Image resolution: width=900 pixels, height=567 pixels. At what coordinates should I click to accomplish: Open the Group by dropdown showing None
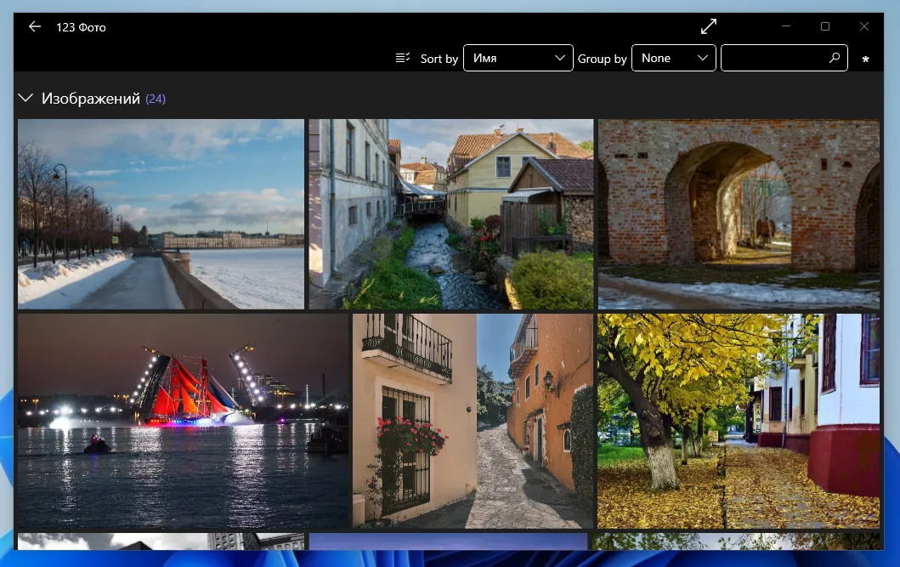[673, 58]
